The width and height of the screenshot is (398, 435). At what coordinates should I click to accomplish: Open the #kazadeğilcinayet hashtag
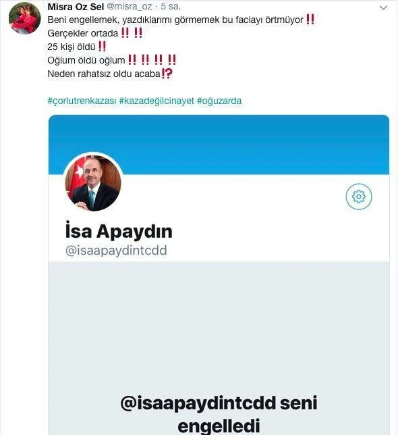(157, 101)
